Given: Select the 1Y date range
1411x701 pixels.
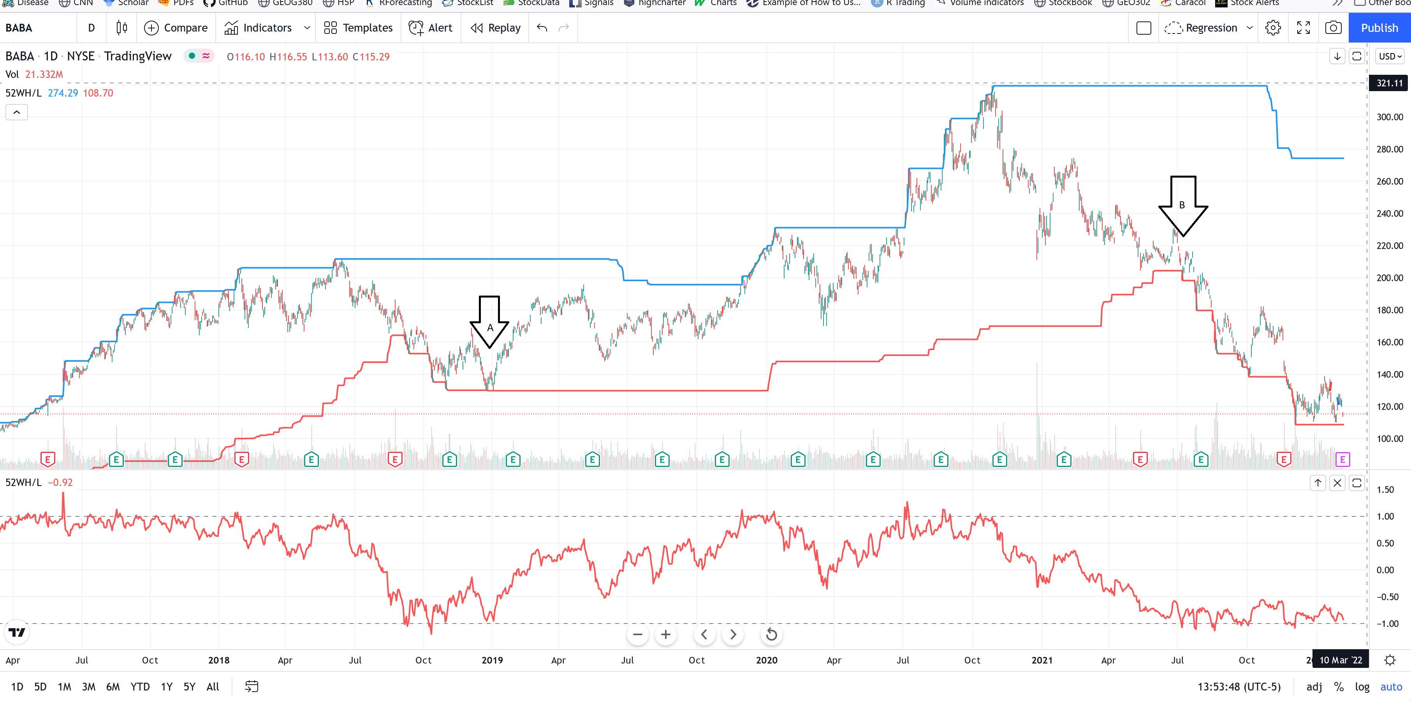Looking at the screenshot, I should tap(167, 687).
